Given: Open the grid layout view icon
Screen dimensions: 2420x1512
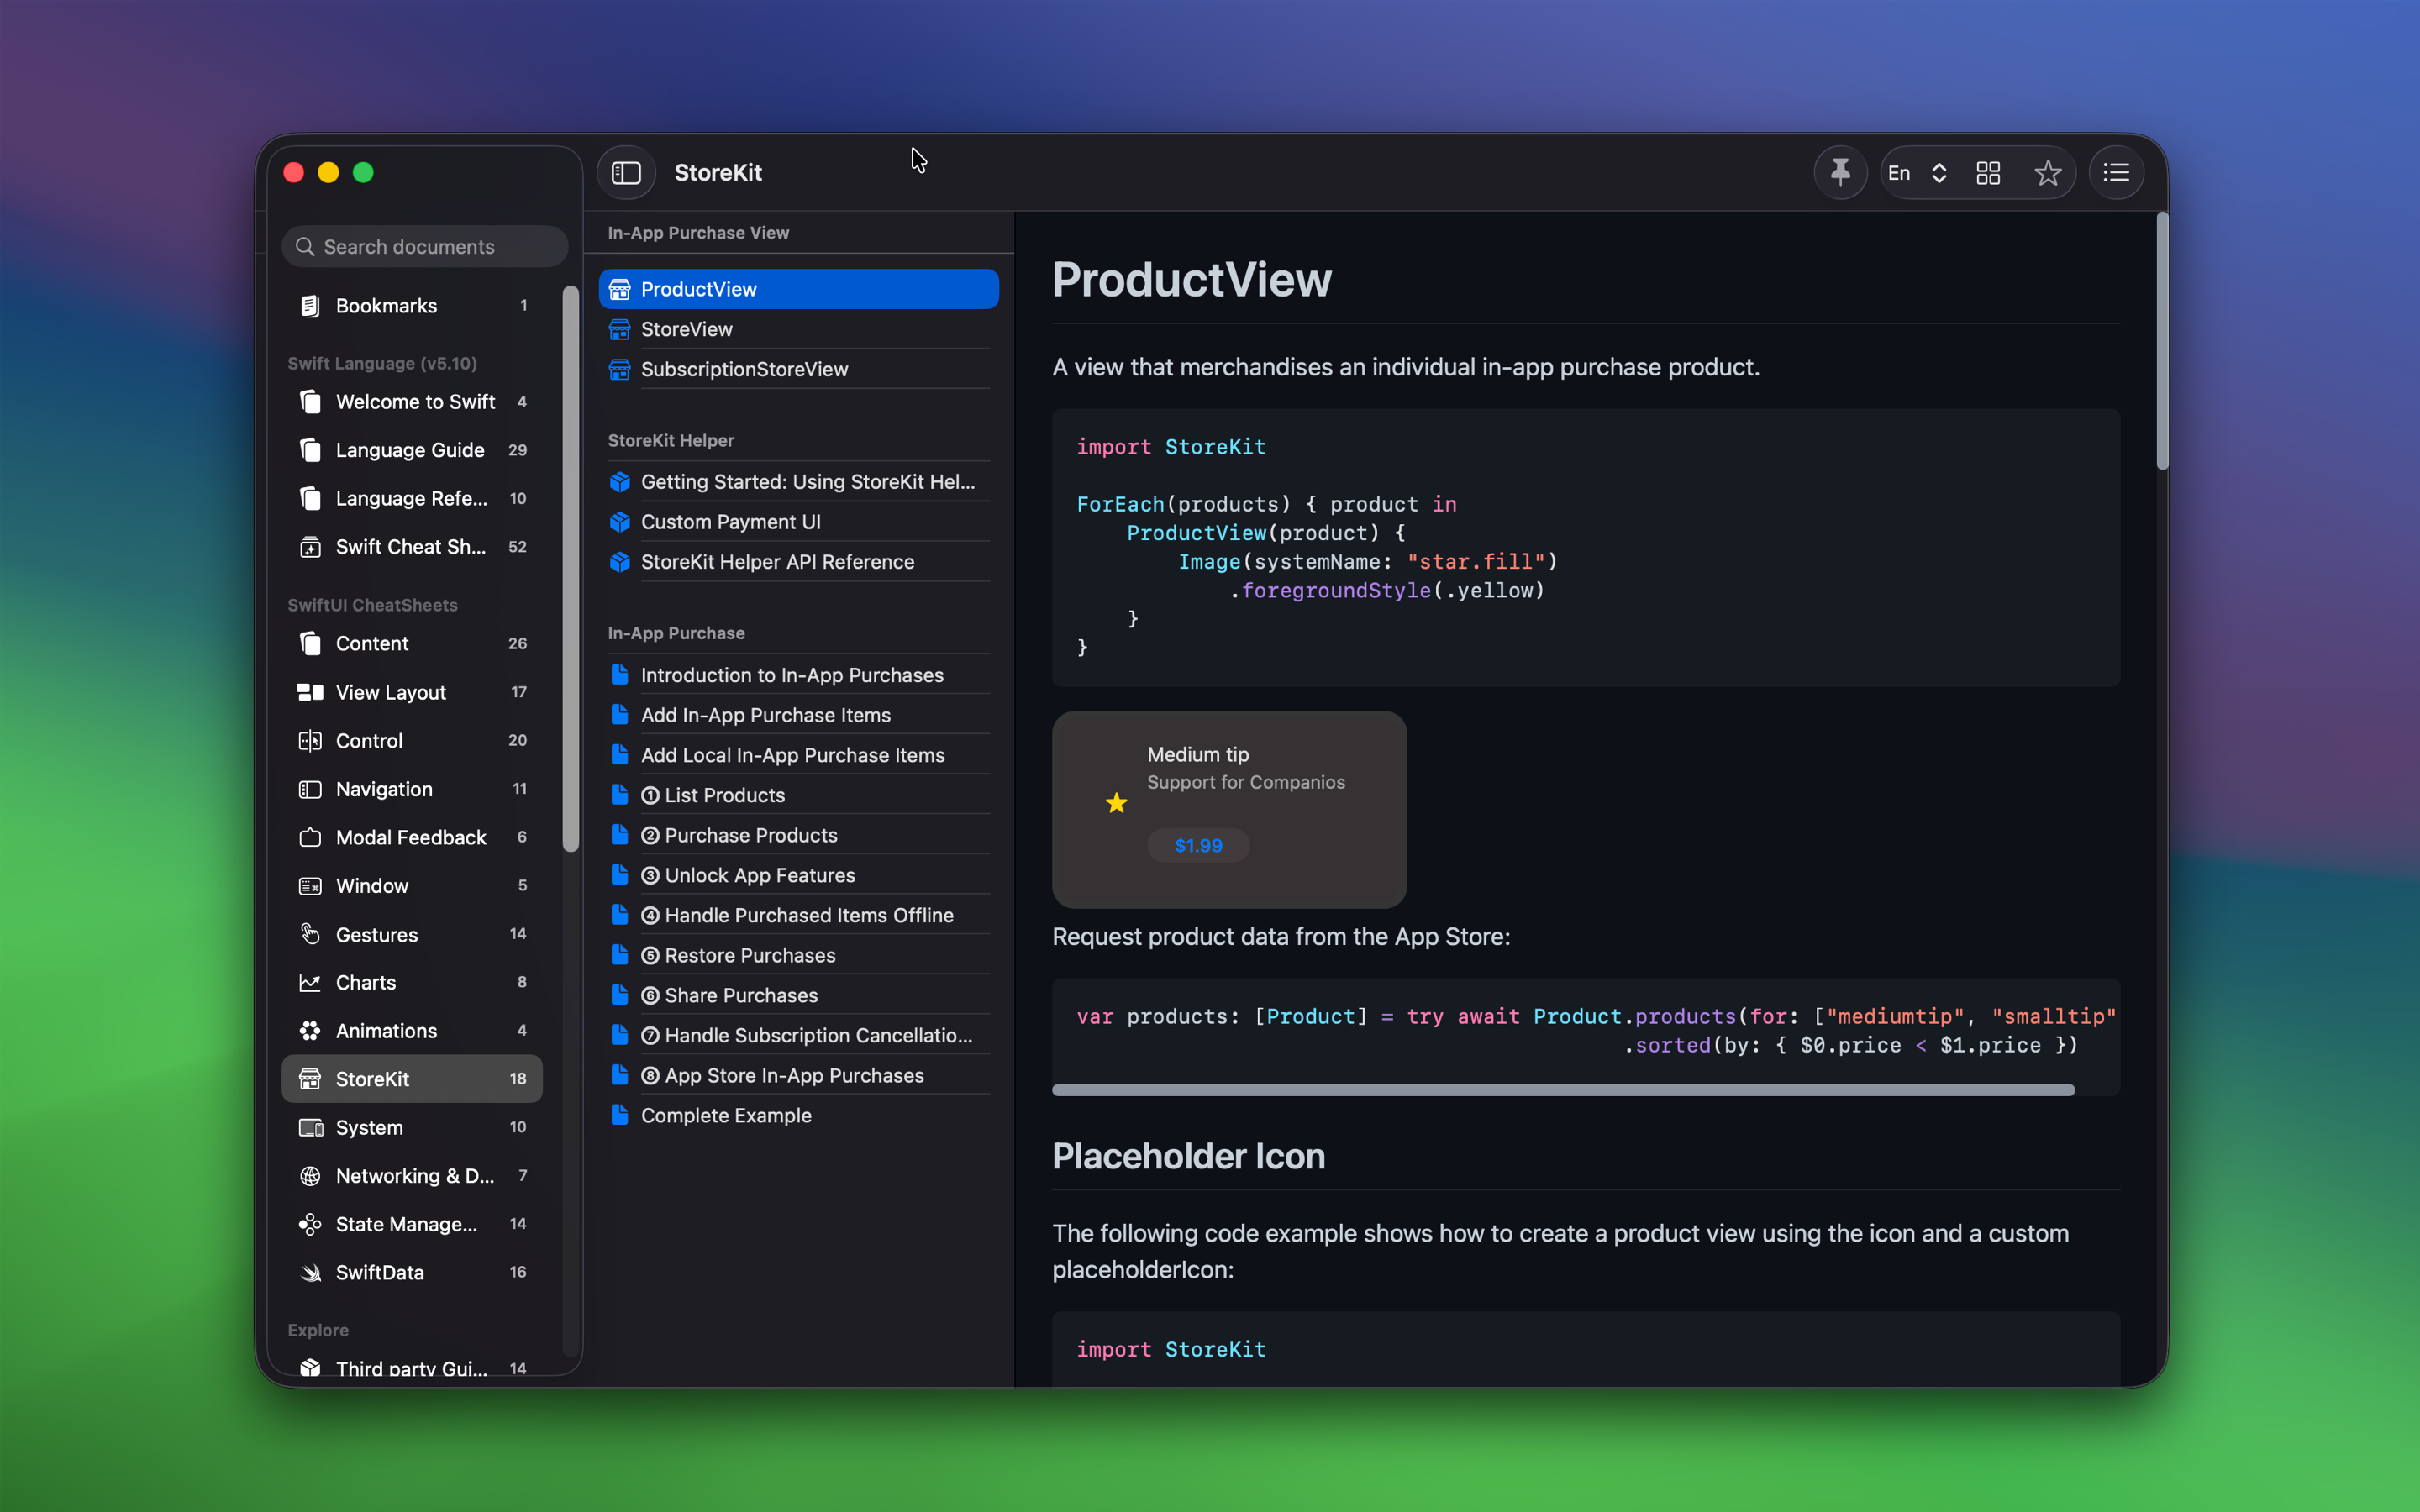Looking at the screenshot, I should pos(1987,172).
